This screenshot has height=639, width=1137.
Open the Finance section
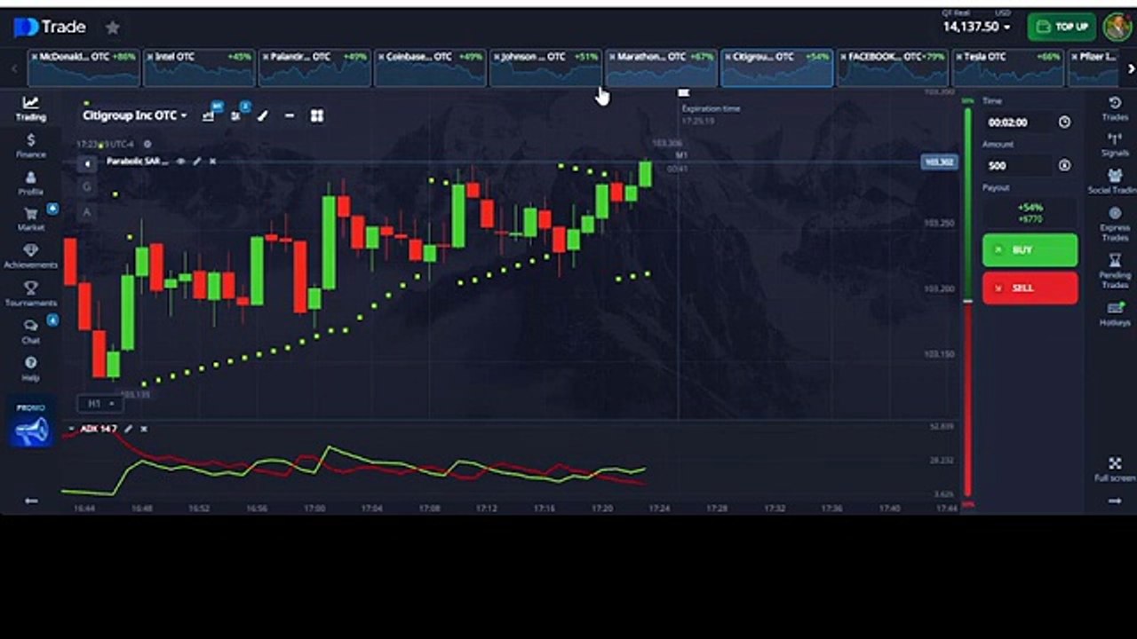click(30, 146)
